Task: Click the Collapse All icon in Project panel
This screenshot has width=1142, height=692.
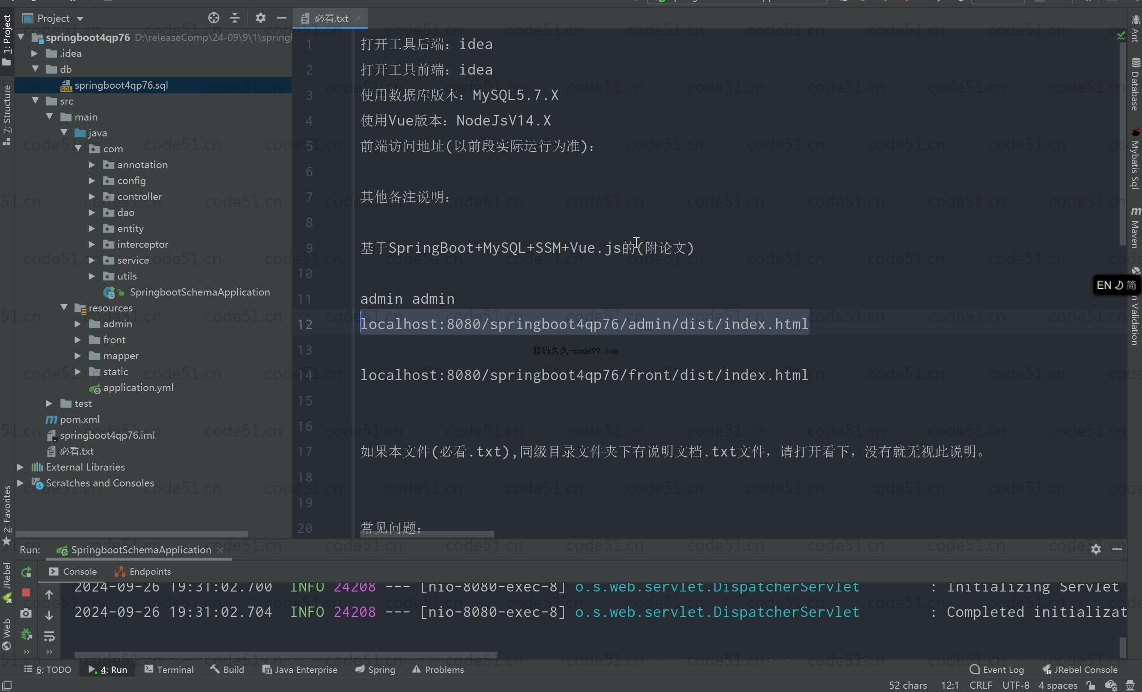Action: click(235, 18)
